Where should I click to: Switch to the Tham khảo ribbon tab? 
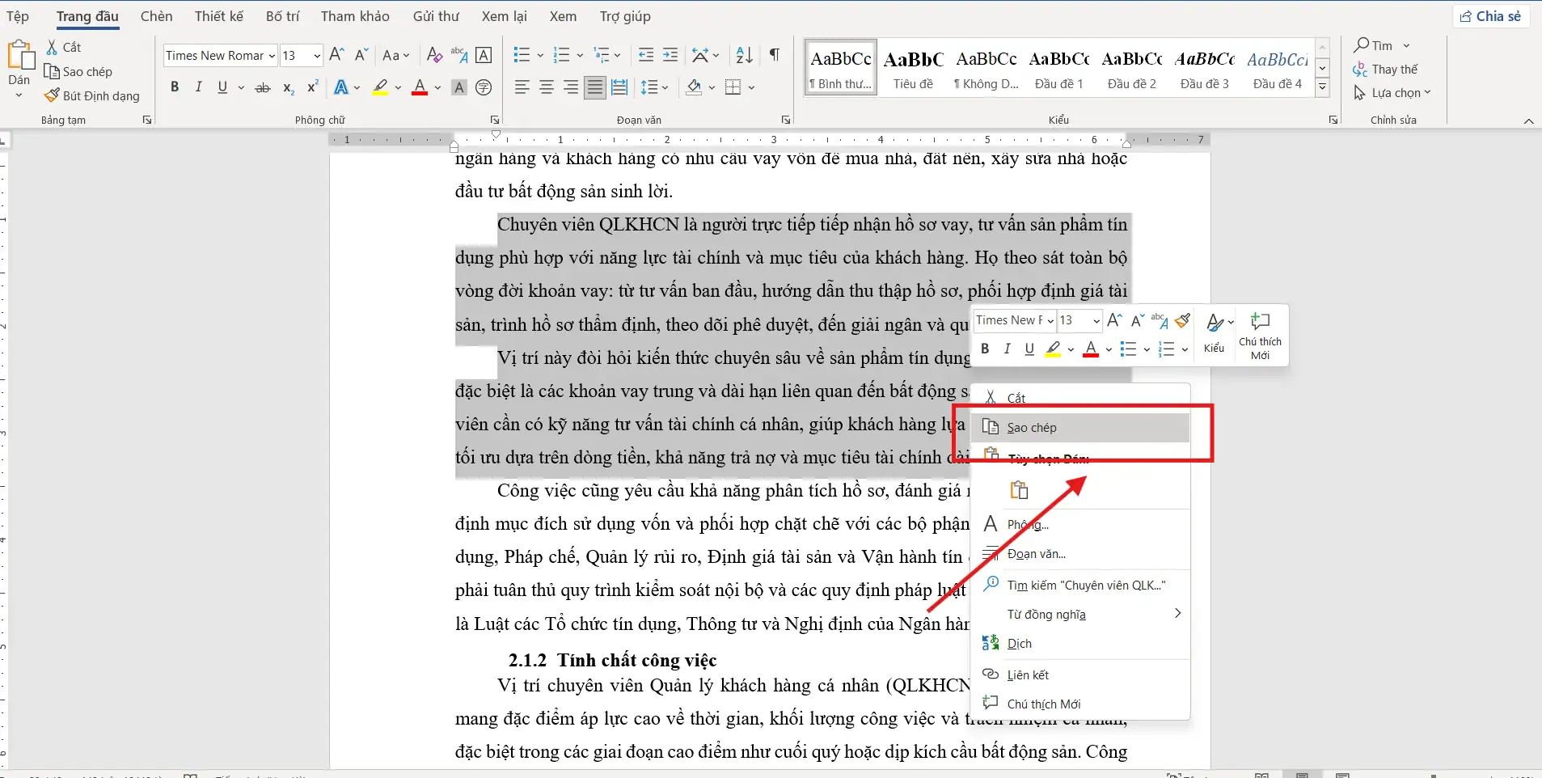click(355, 15)
